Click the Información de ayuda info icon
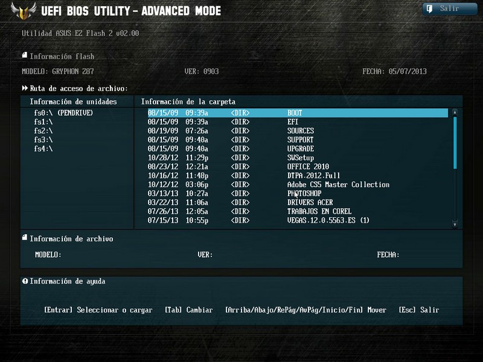The width and height of the screenshot is (483, 362). pos(25,281)
